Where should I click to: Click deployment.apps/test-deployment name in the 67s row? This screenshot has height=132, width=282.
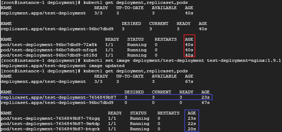[x=43, y=81]
